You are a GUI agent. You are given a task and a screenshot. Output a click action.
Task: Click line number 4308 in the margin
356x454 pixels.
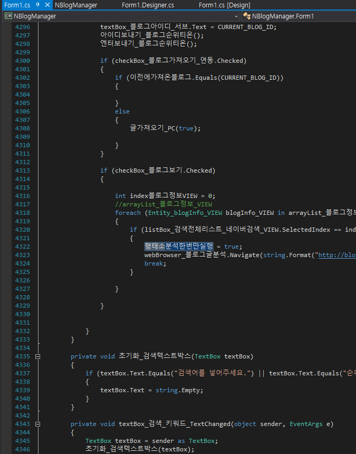pos(23,128)
